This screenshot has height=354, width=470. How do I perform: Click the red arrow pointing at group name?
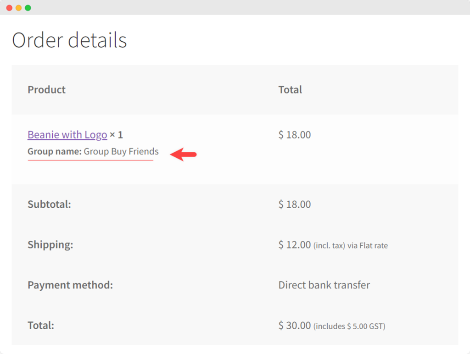tap(184, 155)
